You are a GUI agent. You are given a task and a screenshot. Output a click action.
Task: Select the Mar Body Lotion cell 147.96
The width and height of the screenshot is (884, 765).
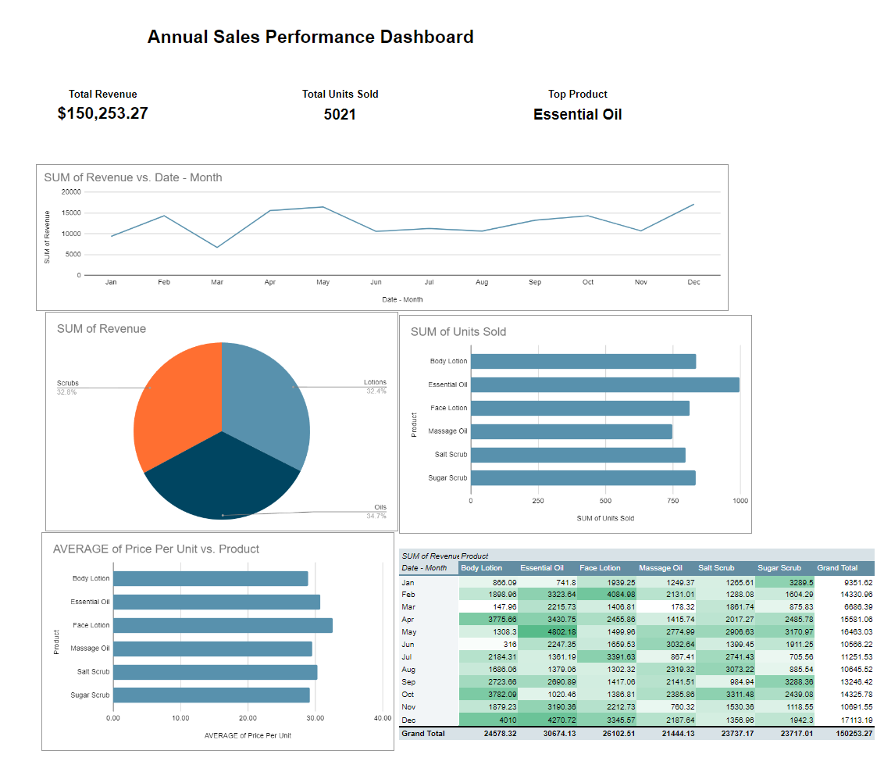487,607
